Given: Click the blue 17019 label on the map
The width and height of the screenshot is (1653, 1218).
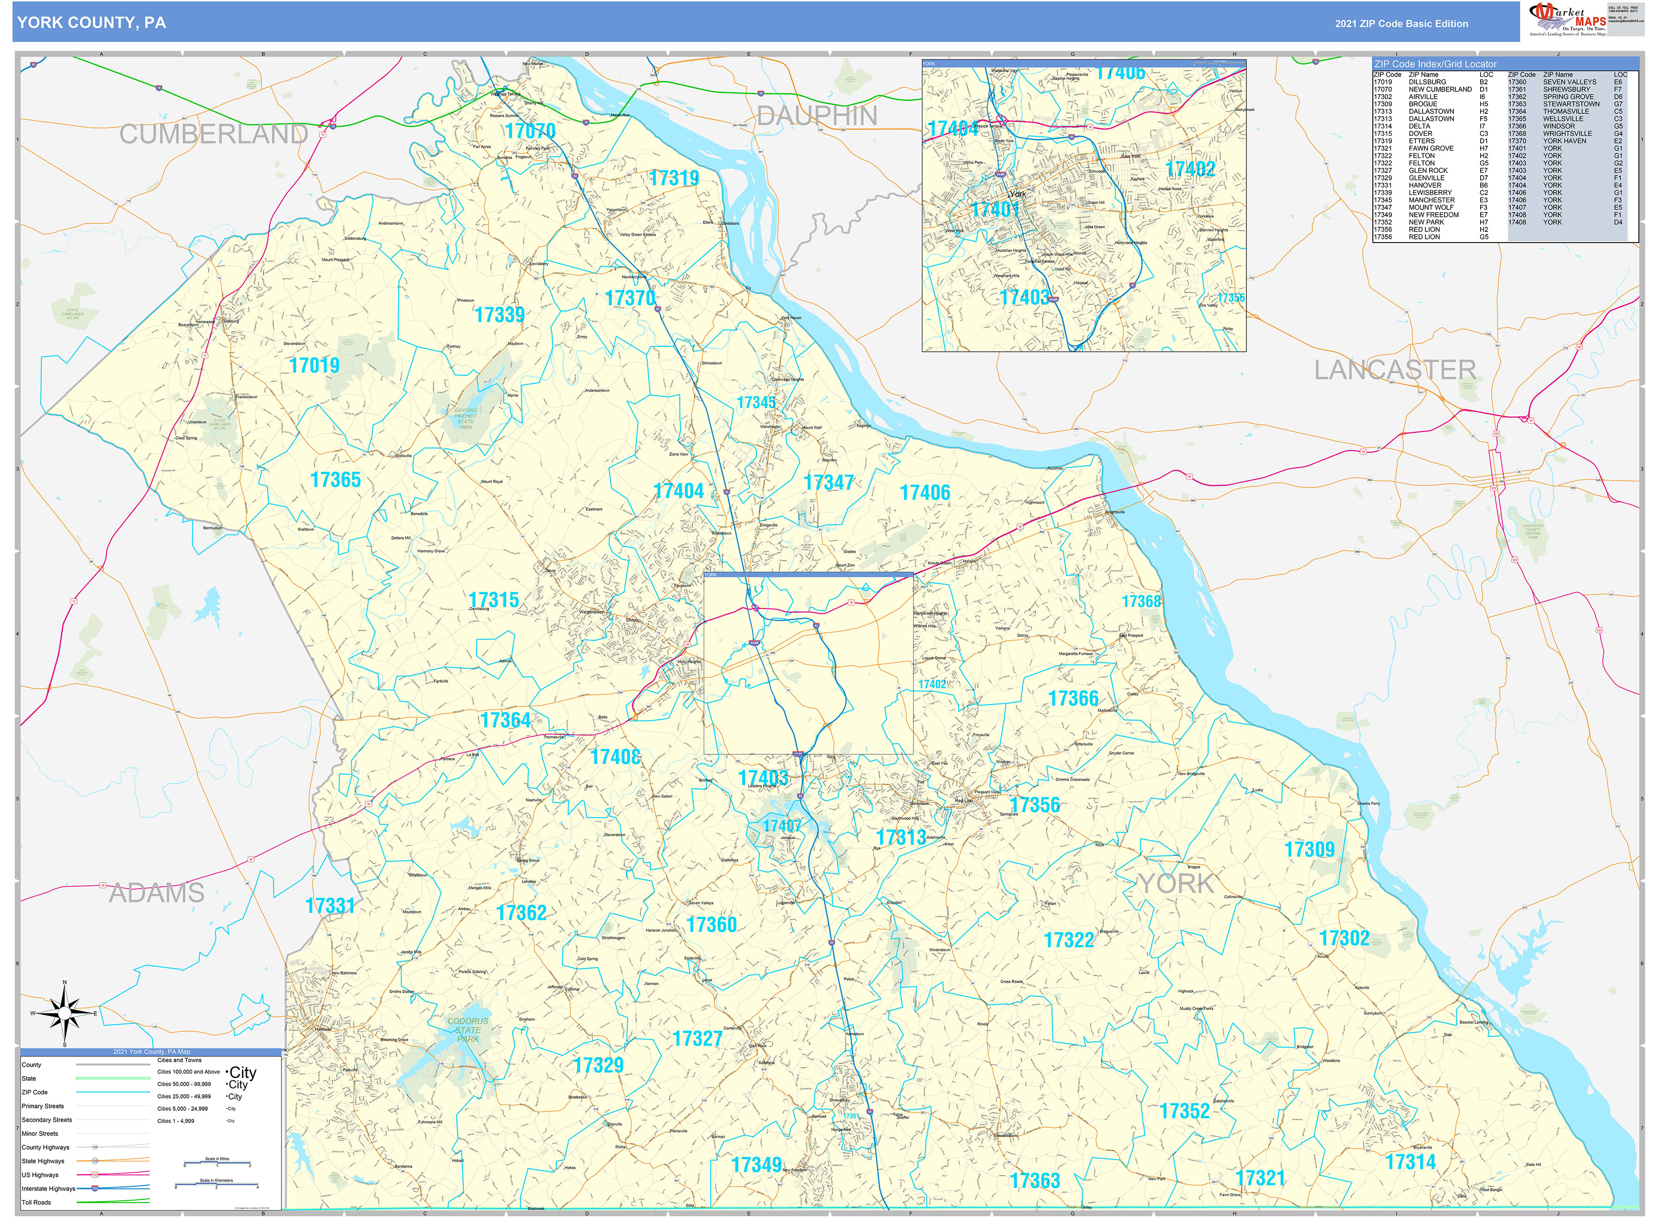Looking at the screenshot, I should [x=314, y=365].
